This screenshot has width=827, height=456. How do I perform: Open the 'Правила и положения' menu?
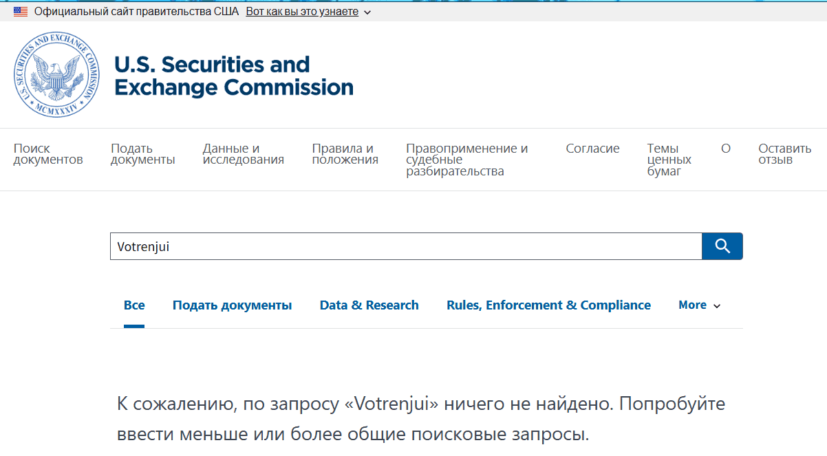(345, 154)
